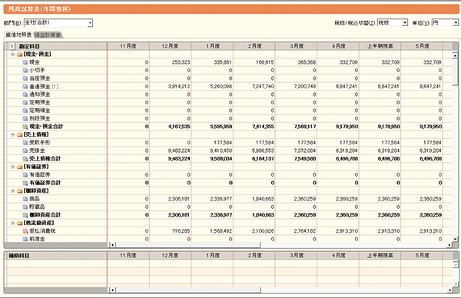
Task: Select 棚卸資産合計 value 1,840,663
Action: pos(263,215)
